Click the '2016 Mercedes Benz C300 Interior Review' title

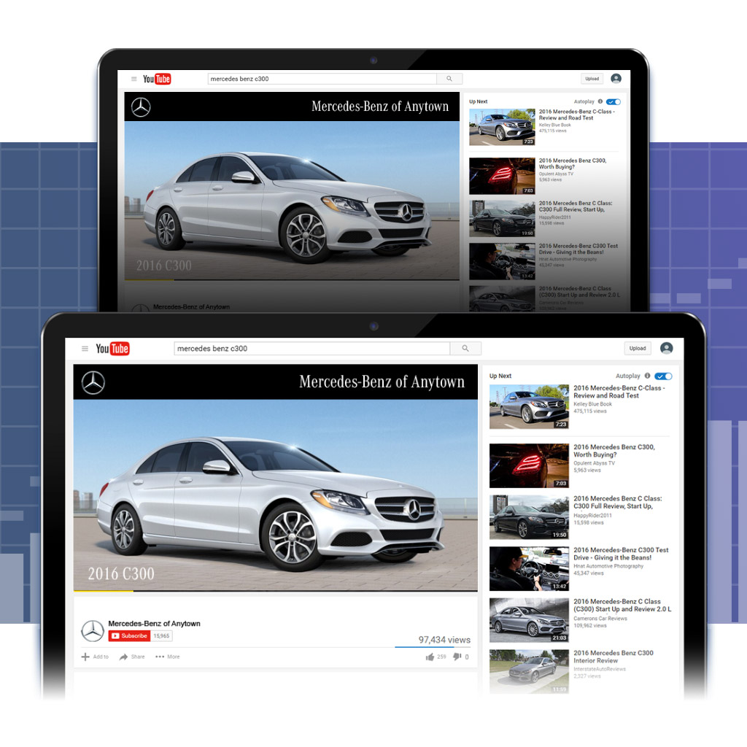(x=613, y=657)
